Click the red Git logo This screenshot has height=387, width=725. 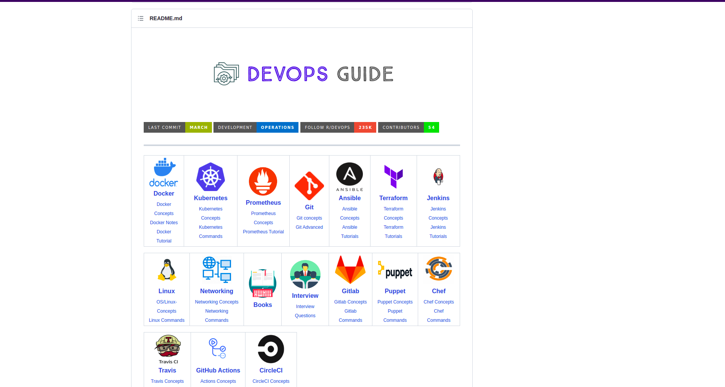tap(309, 186)
